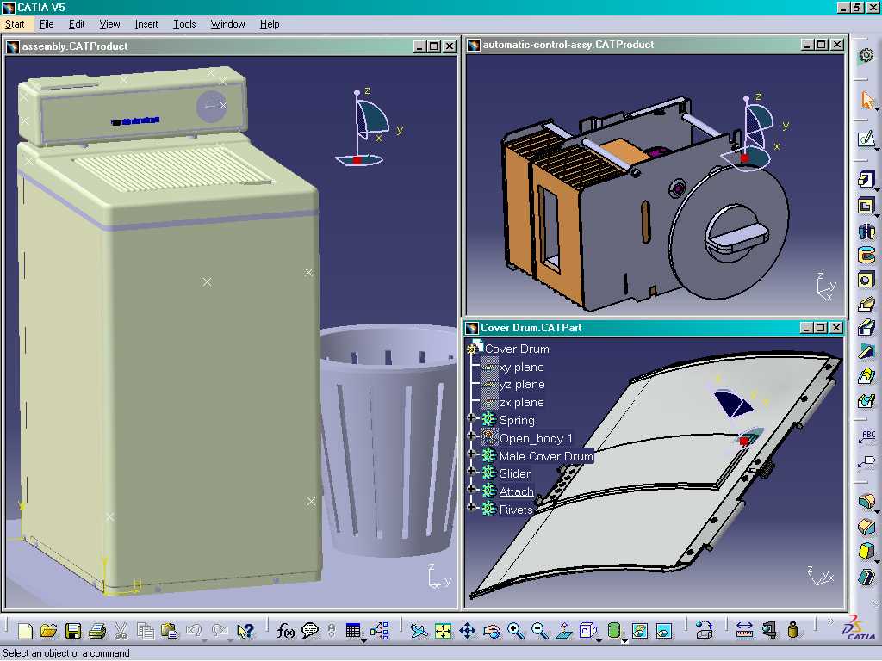The width and height of the screenshot is (882, 661).
Task: Open the Quick View dropdown arrow
Action: [599, 640]
